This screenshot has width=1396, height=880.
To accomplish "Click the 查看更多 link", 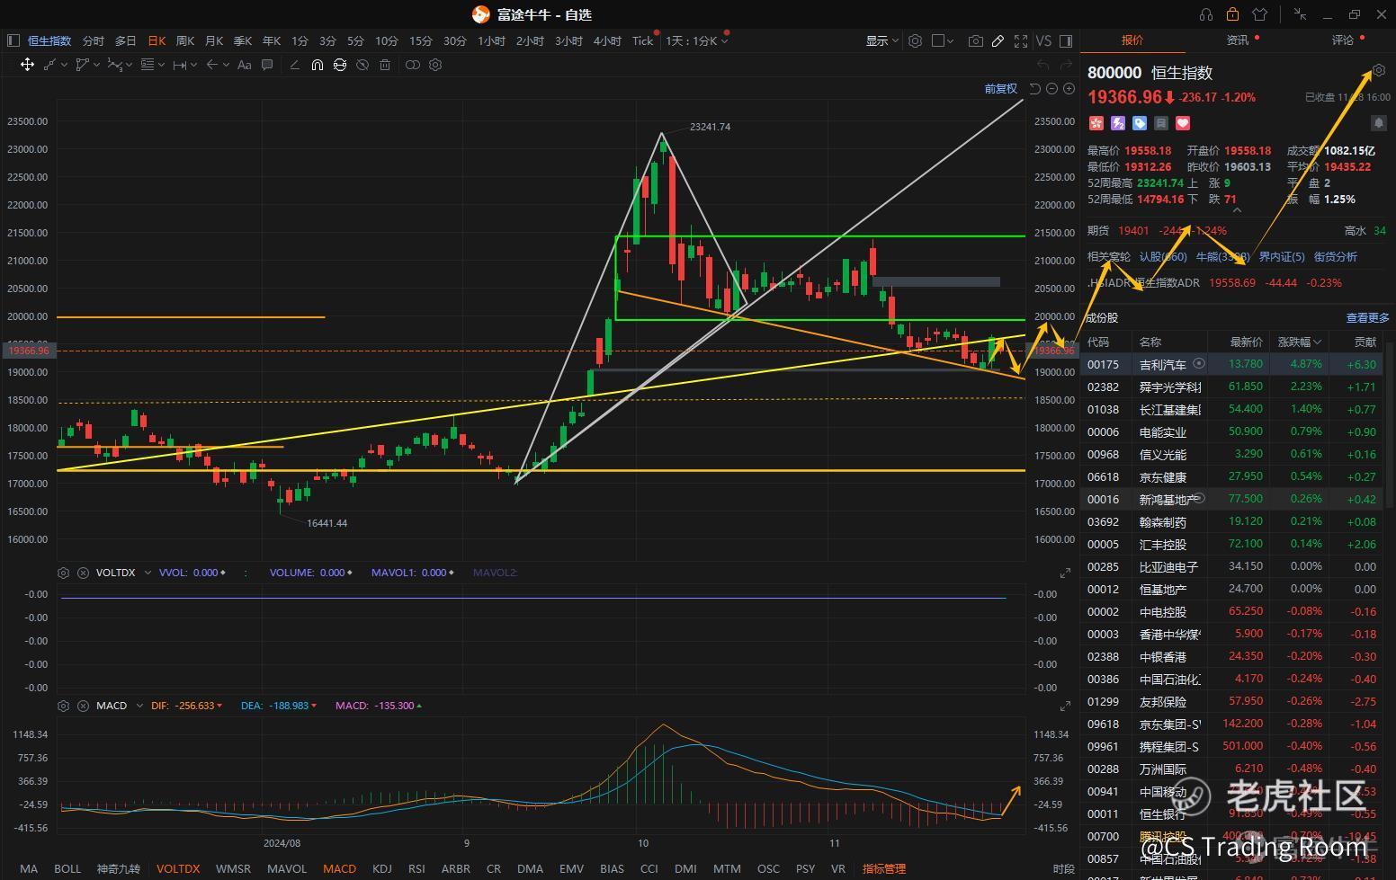I will (1367, 317).
